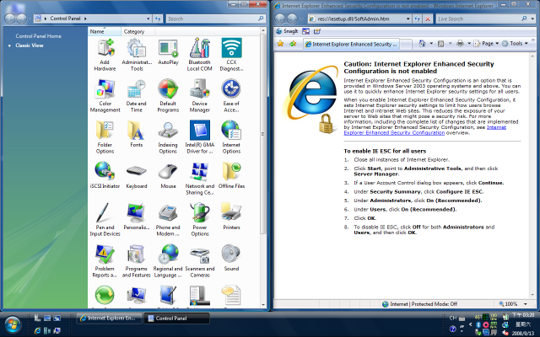This screenshot has height=337, width=540.
Task: Click taskbar clock showing 03:20
Action: point(523,314)
